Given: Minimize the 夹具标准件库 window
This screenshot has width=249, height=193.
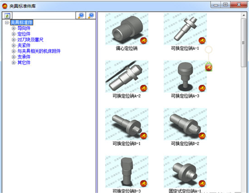Looking at the screenshot, I should pyautogui.click(x=216, y=5).
